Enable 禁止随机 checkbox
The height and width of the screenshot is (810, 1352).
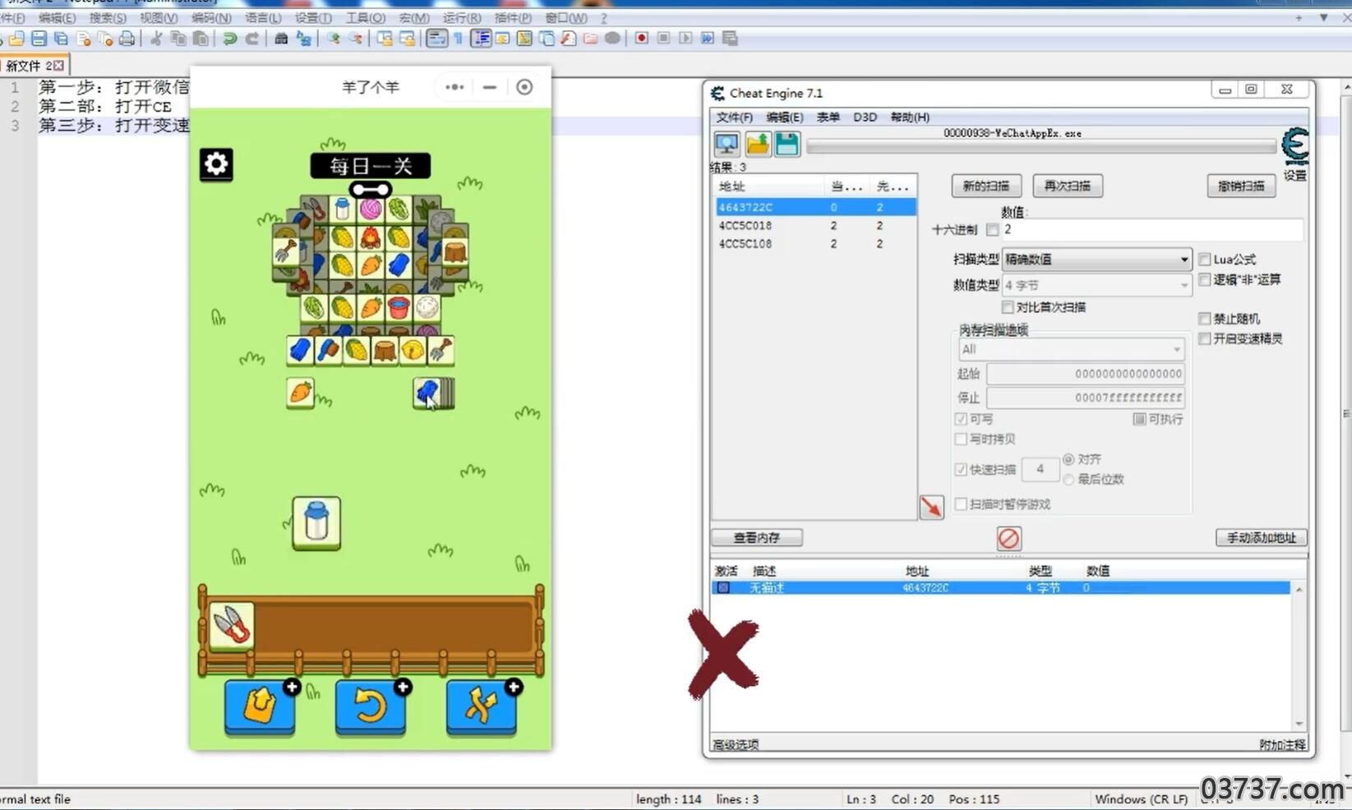[1205, 319]
